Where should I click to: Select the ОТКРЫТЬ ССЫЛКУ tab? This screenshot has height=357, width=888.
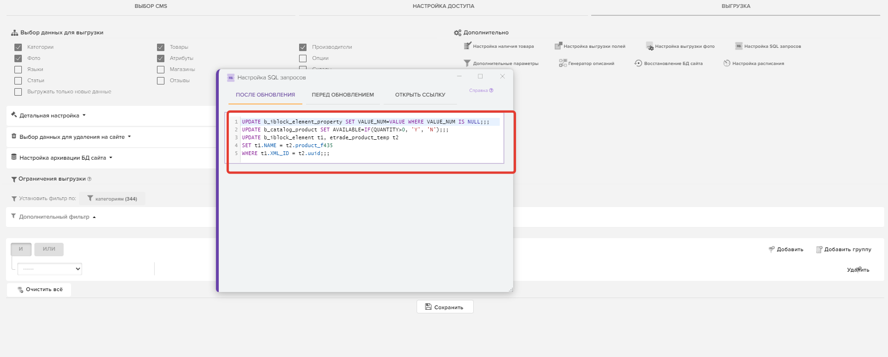[x=420, y=95]
